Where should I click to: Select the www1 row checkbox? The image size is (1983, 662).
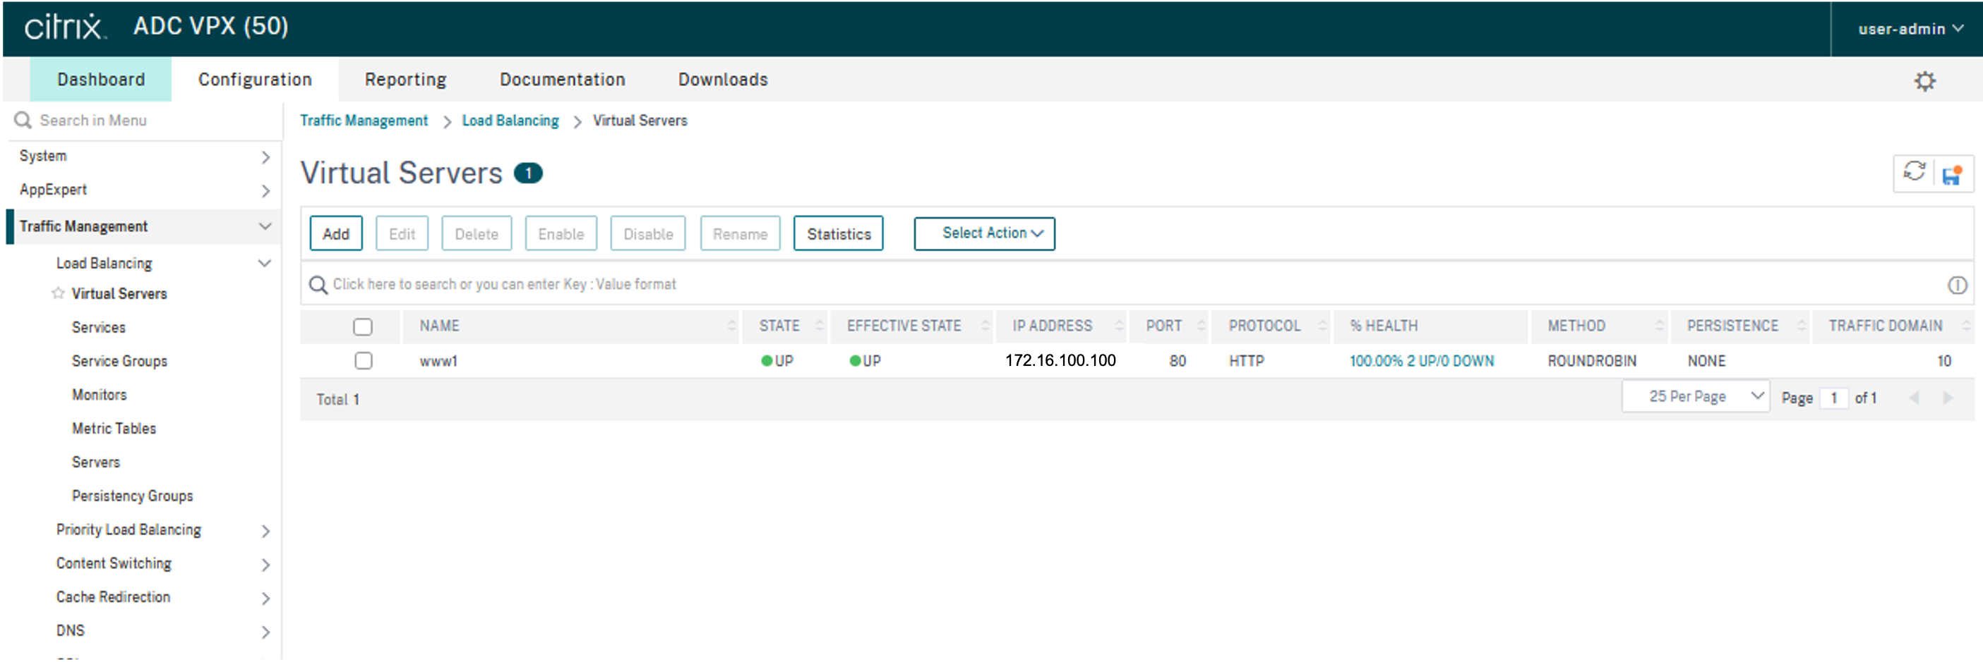[364, 360]
